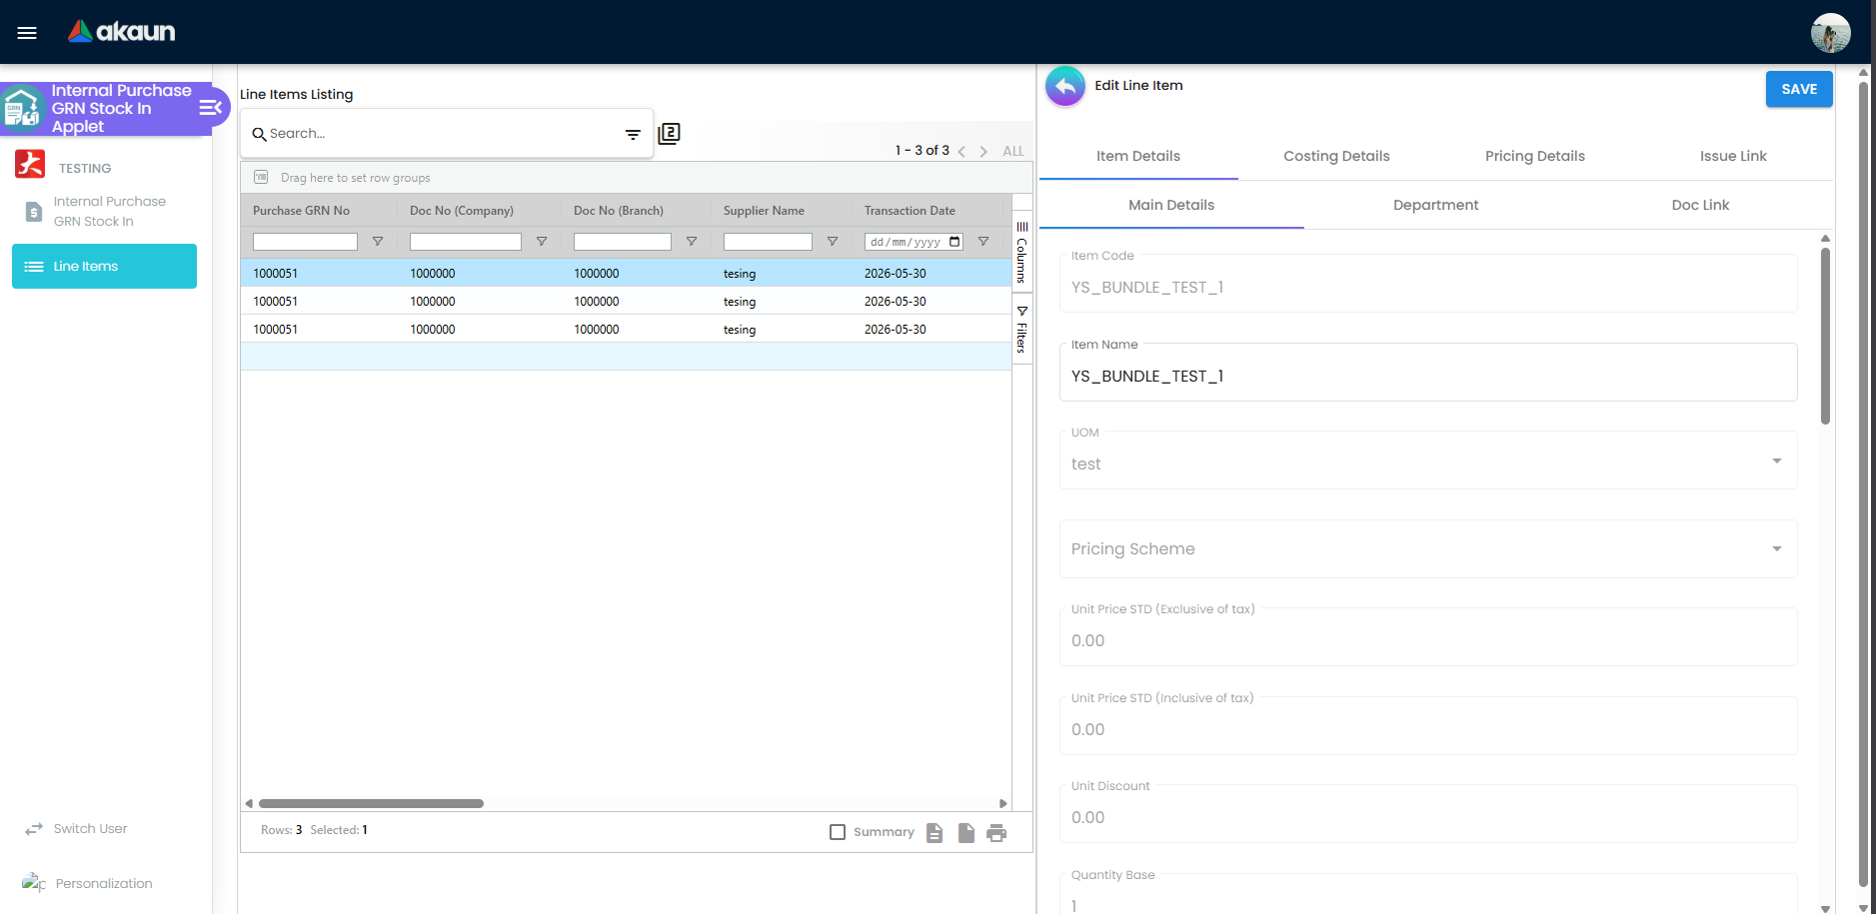
Task: Switch to Item Details tab
Action: (1138, 156)
